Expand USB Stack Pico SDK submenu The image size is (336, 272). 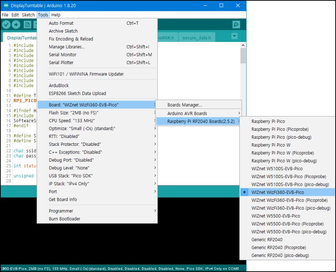coord(97,176)
